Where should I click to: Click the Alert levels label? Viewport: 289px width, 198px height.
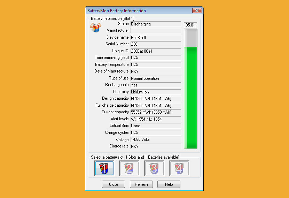[x=119, y=119]
